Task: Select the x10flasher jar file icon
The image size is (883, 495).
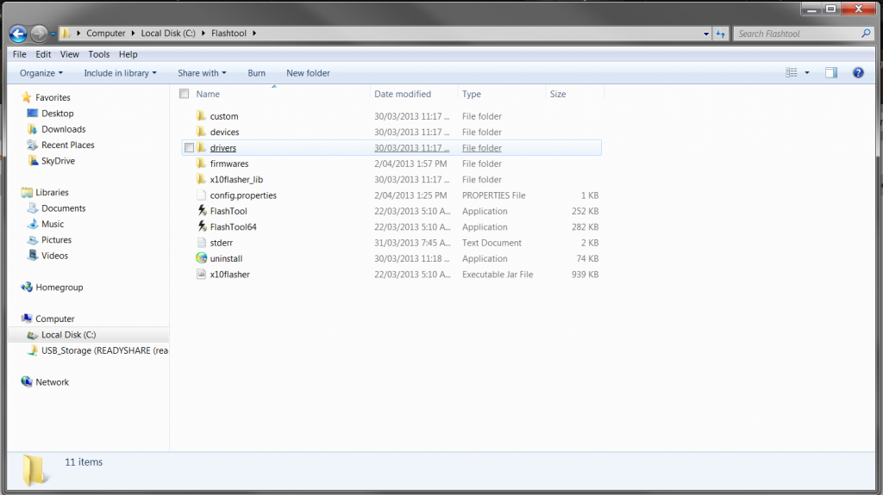Action: 201,274
